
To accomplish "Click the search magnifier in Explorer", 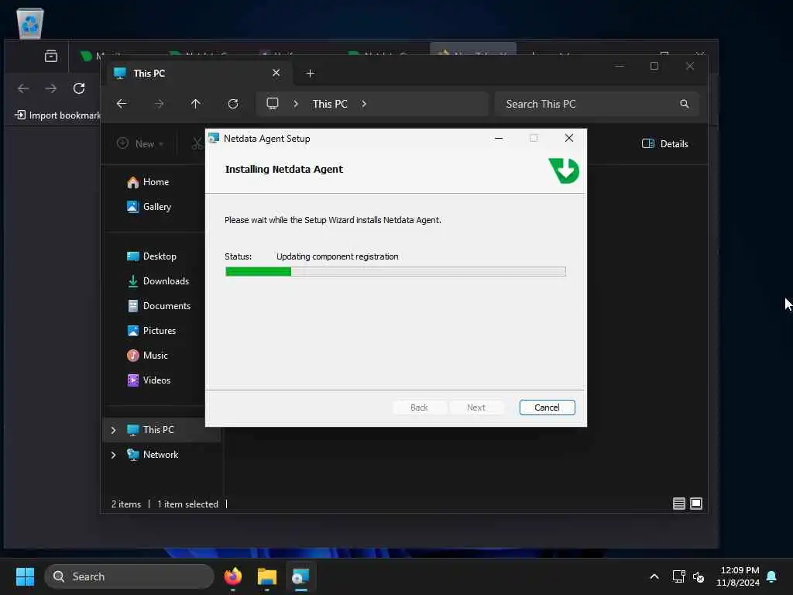I will (685, 104).
